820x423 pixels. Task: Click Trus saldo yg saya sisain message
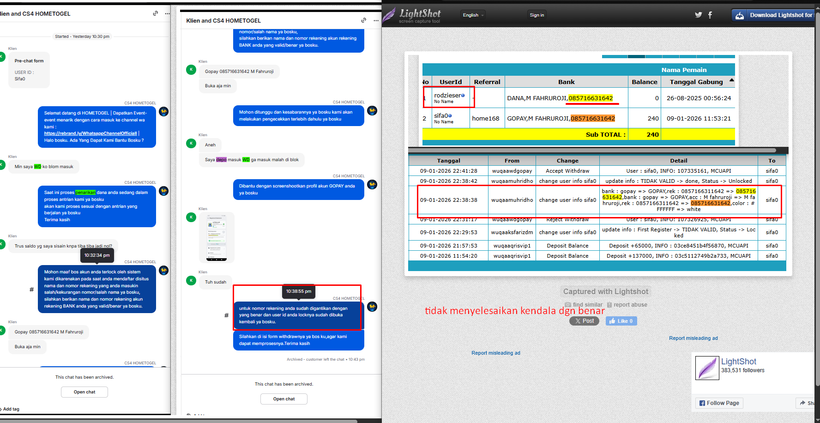(63, 246)
